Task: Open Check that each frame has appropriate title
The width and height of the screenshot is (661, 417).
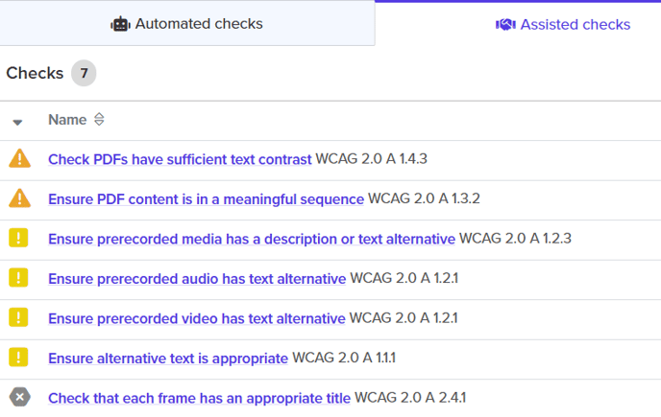Action: coord(199,398)
